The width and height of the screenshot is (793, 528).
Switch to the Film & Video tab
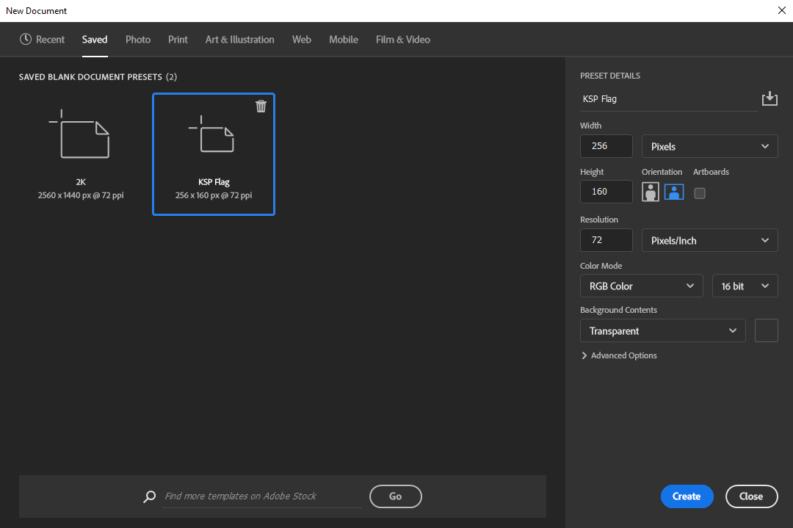pos(403,40)
